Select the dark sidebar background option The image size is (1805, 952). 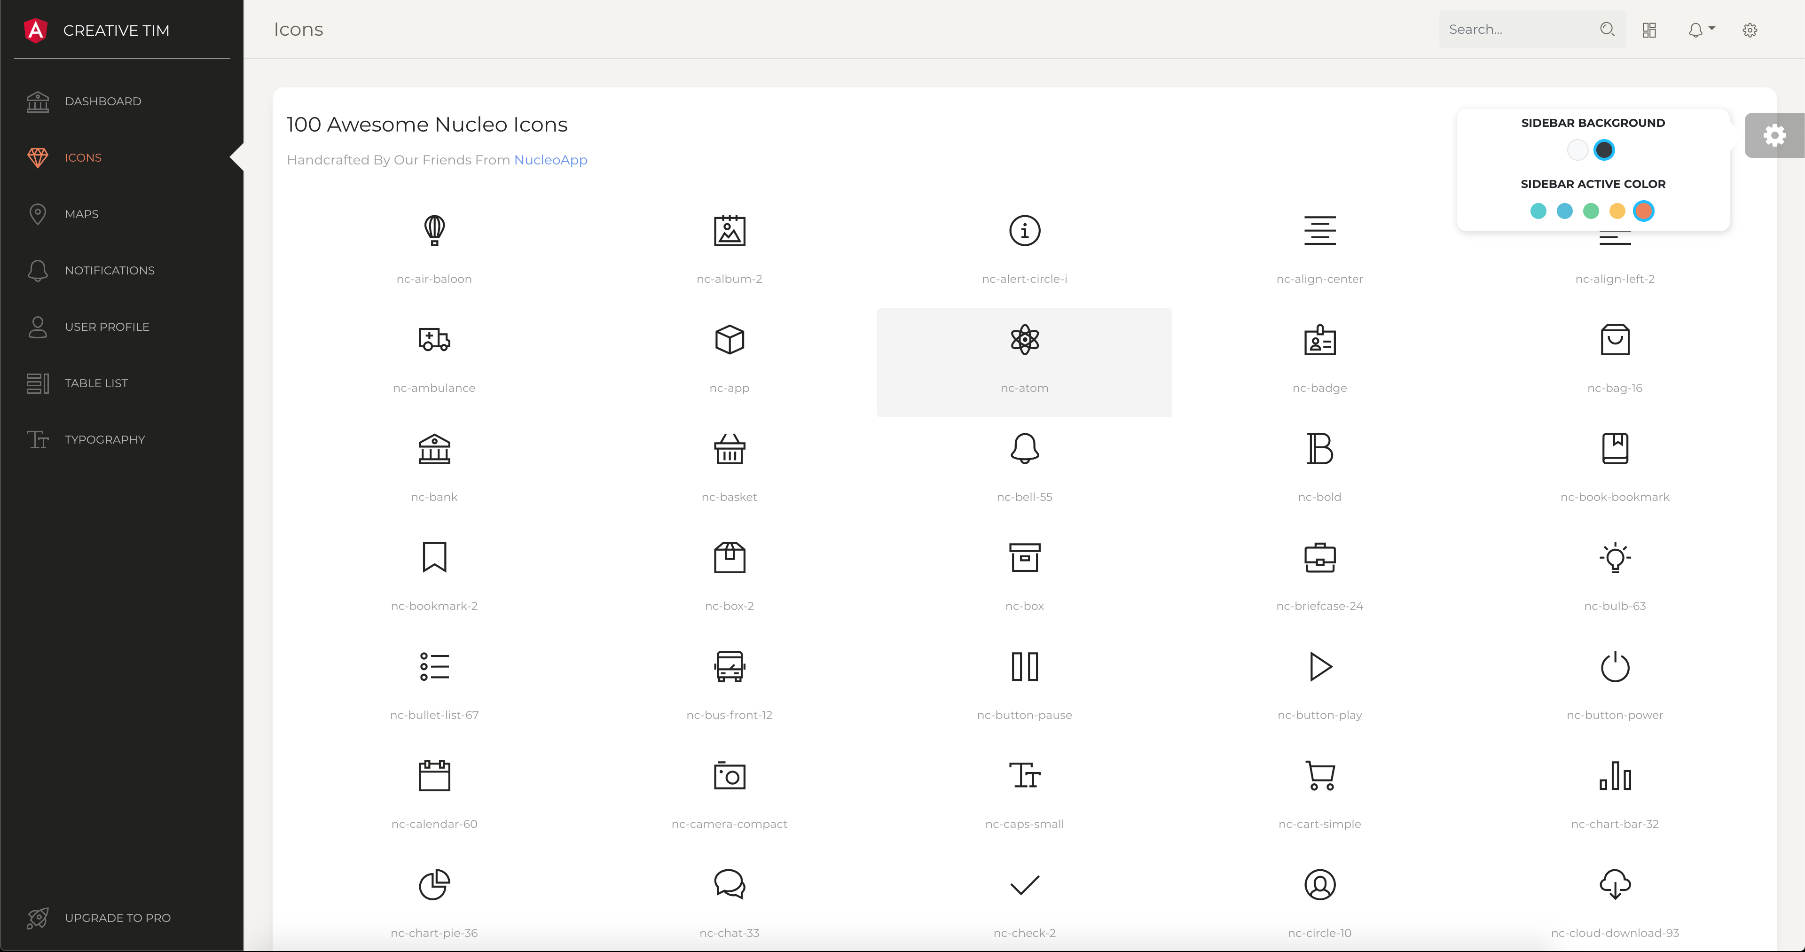pyautogui.click(x=1605, y=149)
